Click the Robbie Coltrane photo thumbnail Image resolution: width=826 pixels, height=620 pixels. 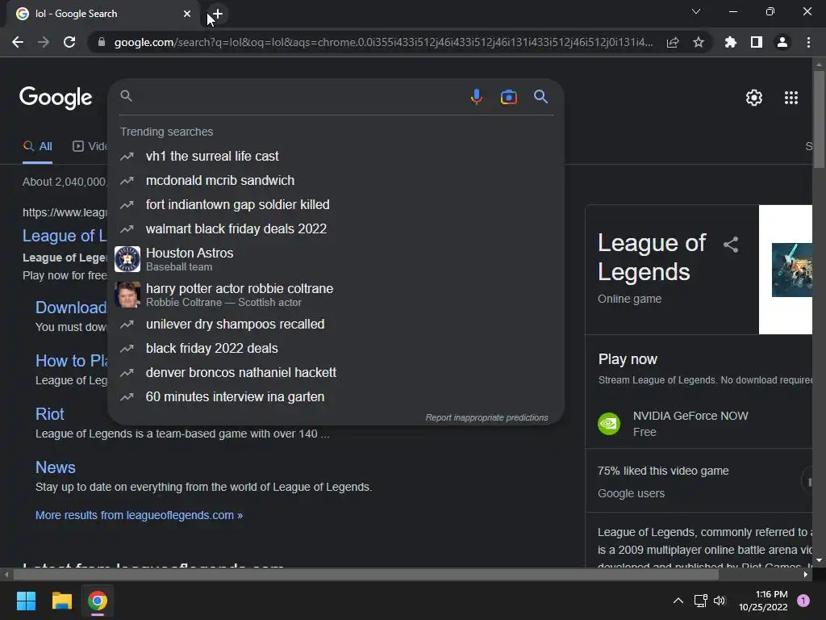(127, 295)
